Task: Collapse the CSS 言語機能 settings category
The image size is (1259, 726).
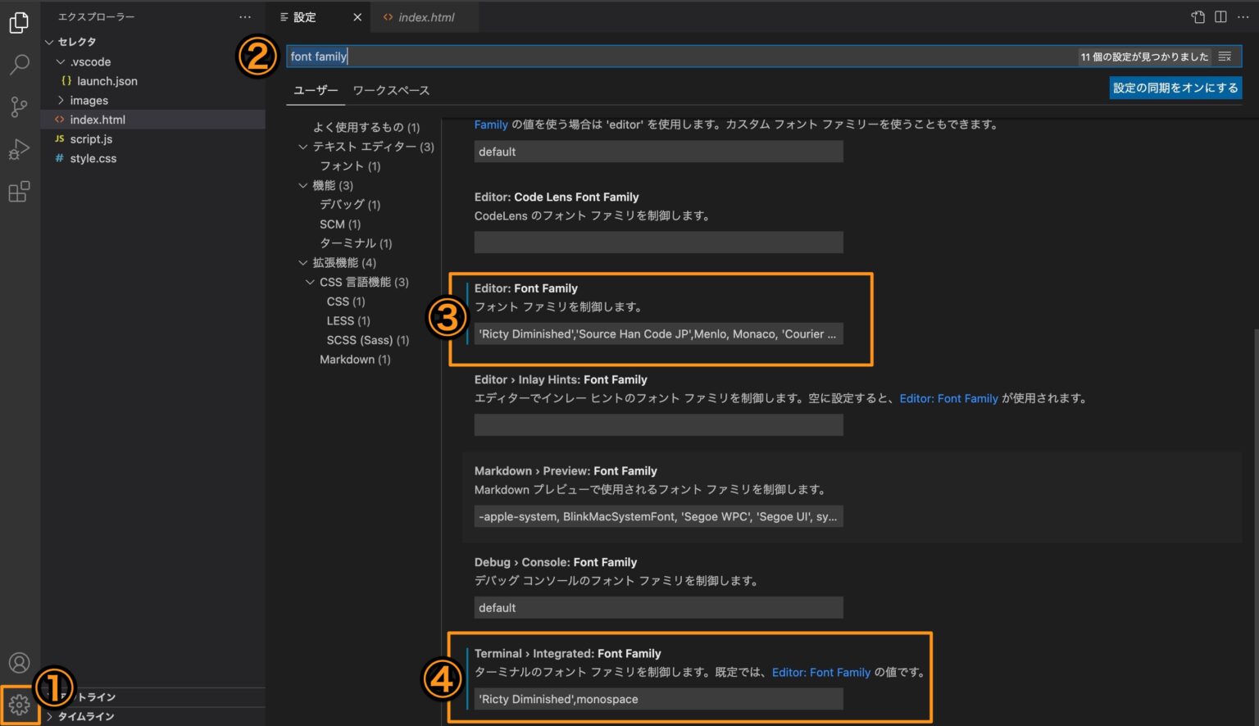Action: (x=310, y=282)
